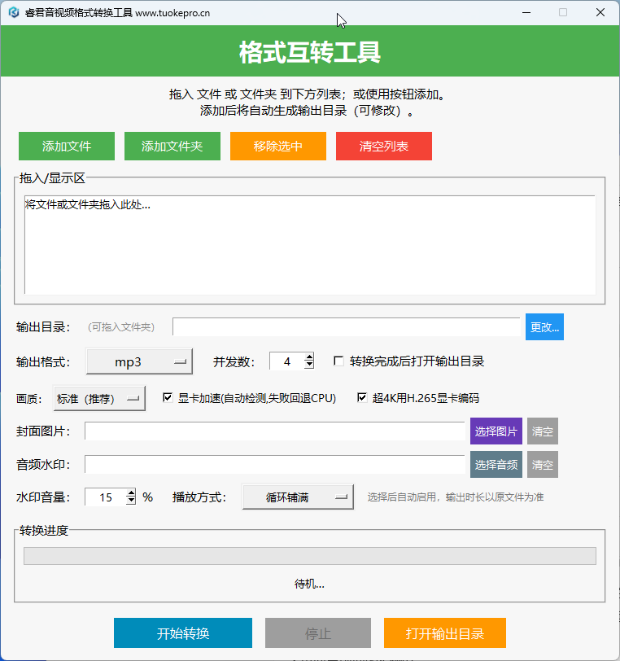Minimize the window
620x661 pixels.
526,13
